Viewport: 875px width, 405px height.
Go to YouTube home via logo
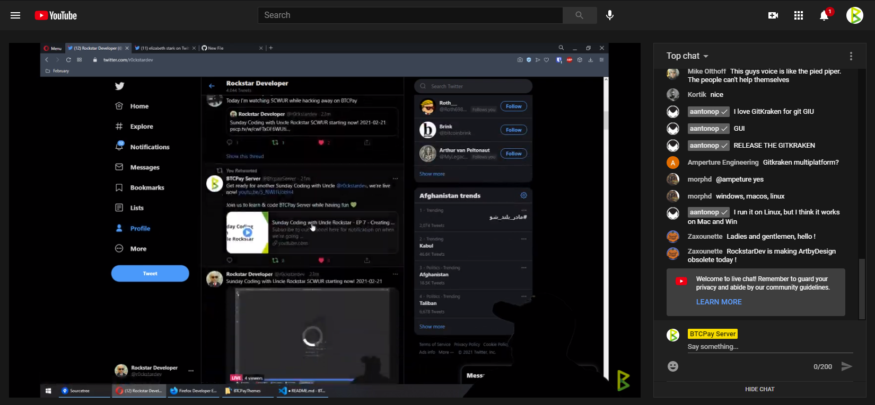56,15
